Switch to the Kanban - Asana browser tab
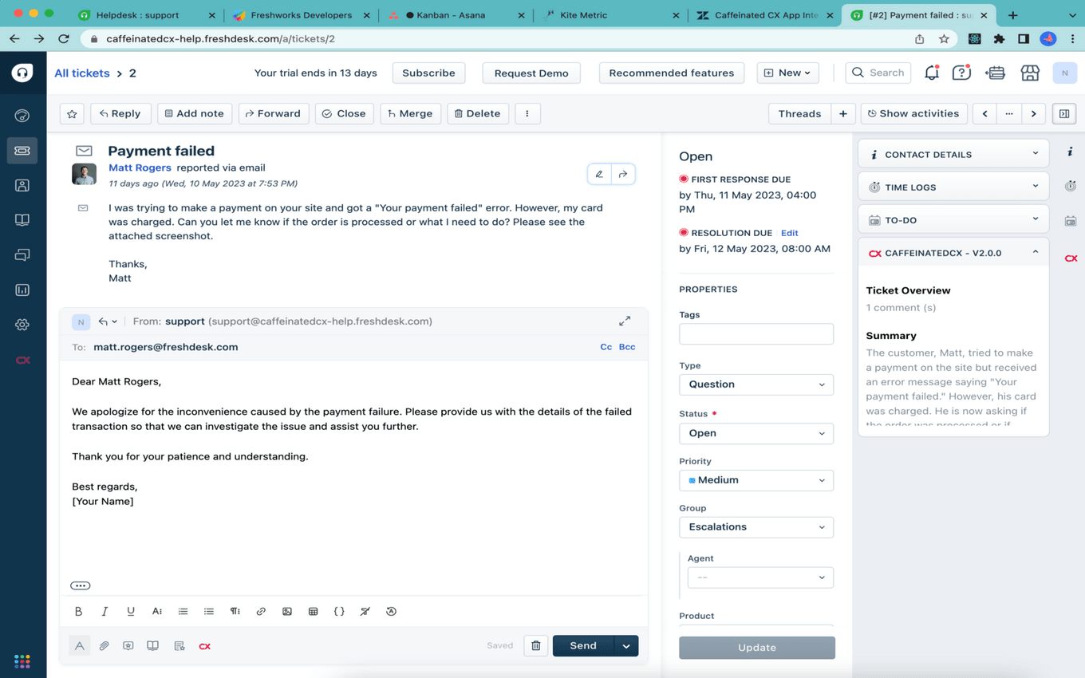 click(x=455, y=15)
